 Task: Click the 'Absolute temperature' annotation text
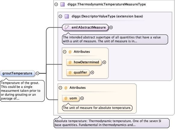coord(111,123)
